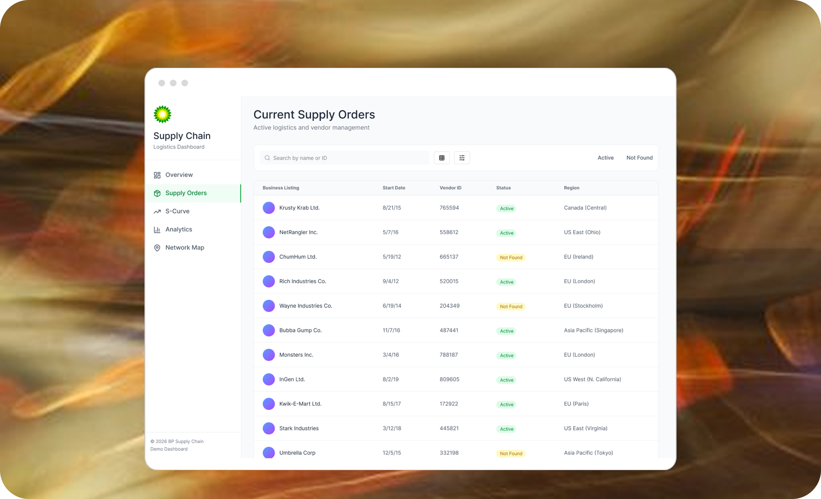Go to the Analytics section
This screenshot has width=821, height=499.
[x=178, y=229]
